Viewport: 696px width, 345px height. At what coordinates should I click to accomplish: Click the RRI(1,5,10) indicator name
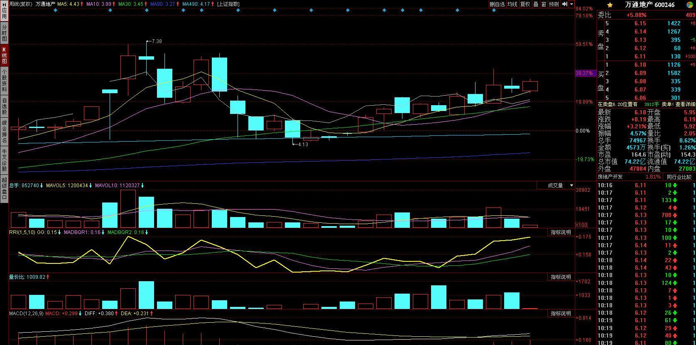(22, 232)
